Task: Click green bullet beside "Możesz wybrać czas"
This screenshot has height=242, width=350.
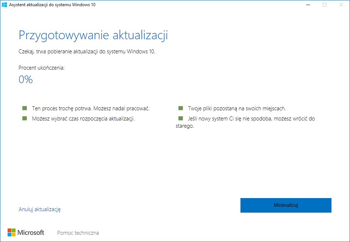Action: (x=24, y=118)
